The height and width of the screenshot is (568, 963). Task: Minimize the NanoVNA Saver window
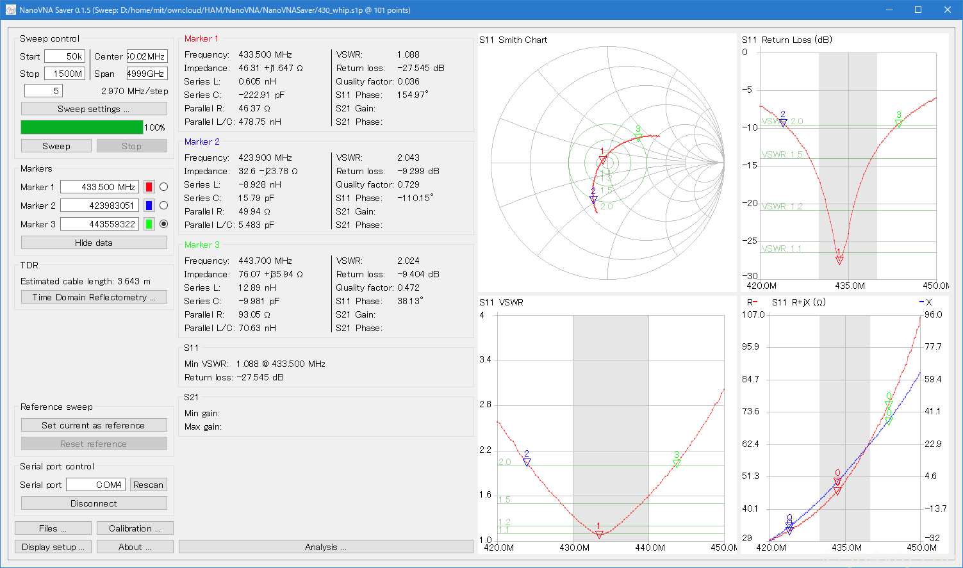(889, 10)
